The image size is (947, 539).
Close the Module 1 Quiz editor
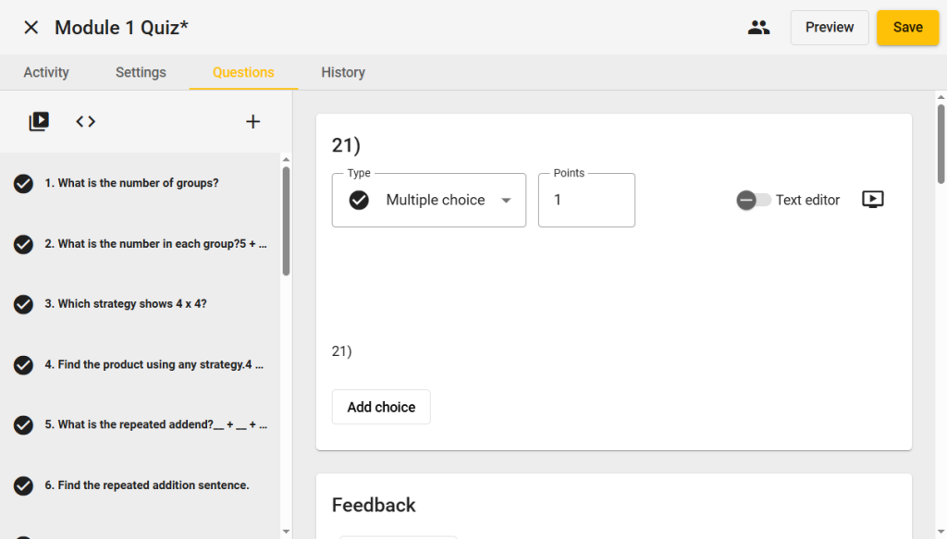(x=31, y=28)
